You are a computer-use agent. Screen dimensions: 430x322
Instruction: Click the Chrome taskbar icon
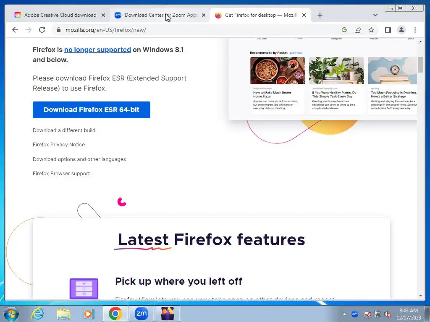point(115,314)
